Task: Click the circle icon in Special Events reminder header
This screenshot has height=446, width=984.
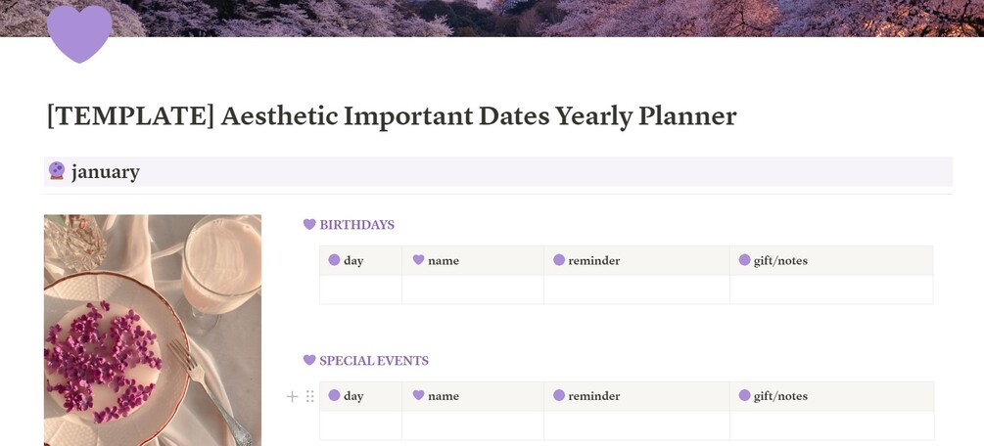Action: (559, 396)
